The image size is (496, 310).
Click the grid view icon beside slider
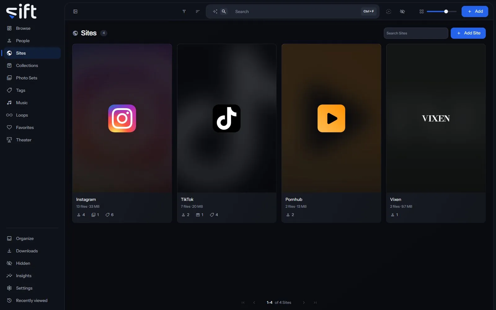tap(422, 11)
